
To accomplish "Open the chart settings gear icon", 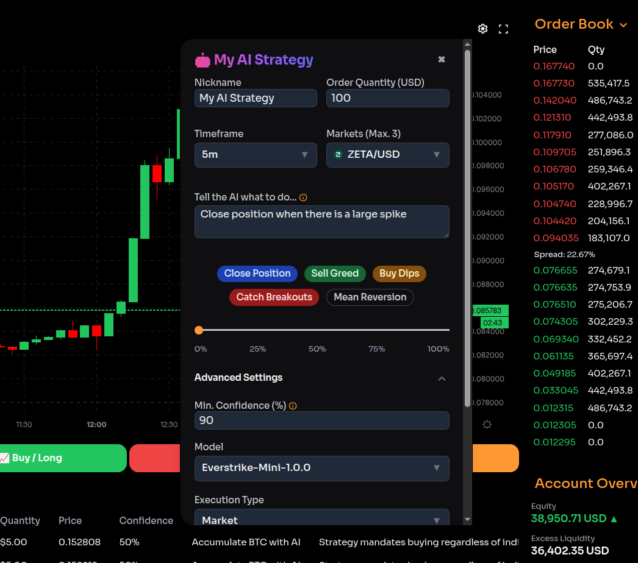I will pyautogui.click(x=482, y=29).
